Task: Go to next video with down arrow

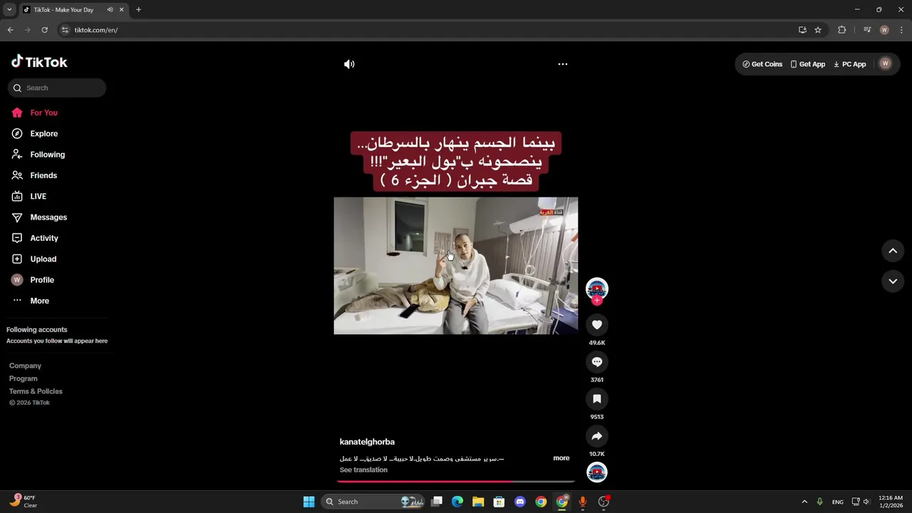Action: point(893,281)
